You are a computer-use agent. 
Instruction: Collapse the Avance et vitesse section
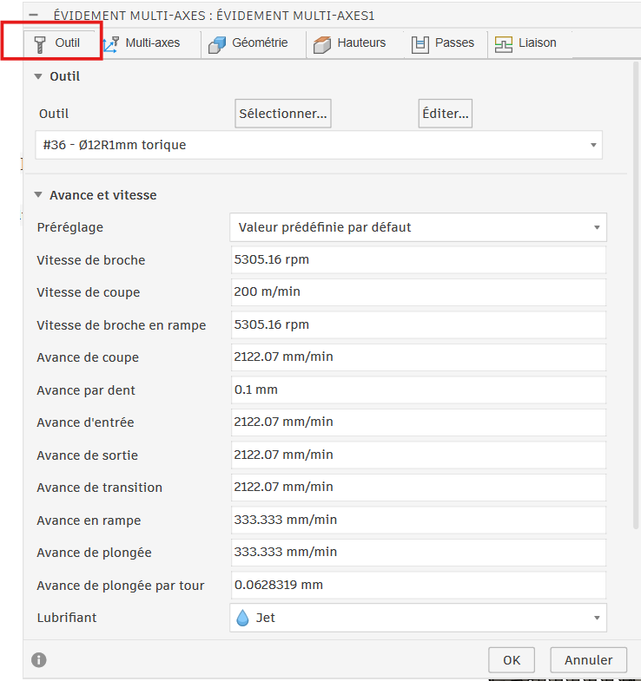[x=37, y=195]
